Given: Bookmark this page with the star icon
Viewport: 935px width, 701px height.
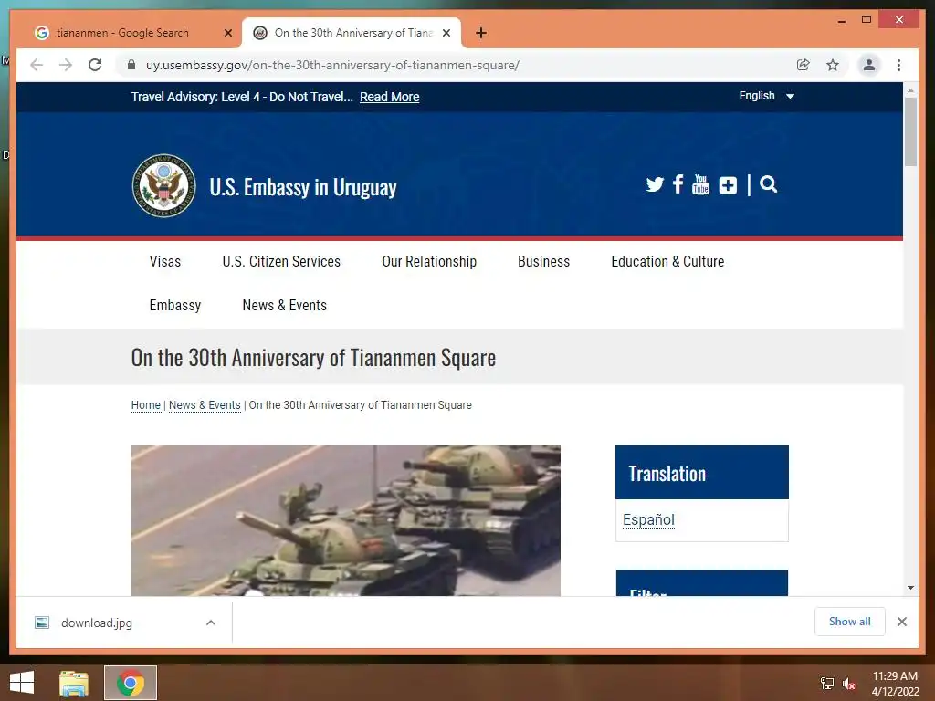Looking at the screenshot, I should (x=833, y=65).
